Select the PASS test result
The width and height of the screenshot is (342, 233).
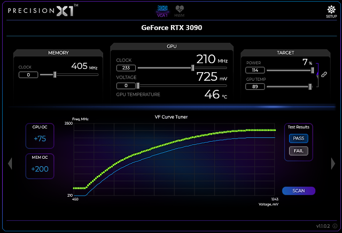click(299, 138)
